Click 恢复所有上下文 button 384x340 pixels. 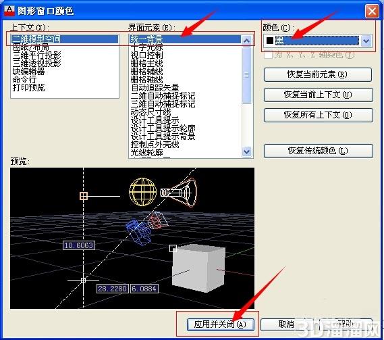(318, 115)
